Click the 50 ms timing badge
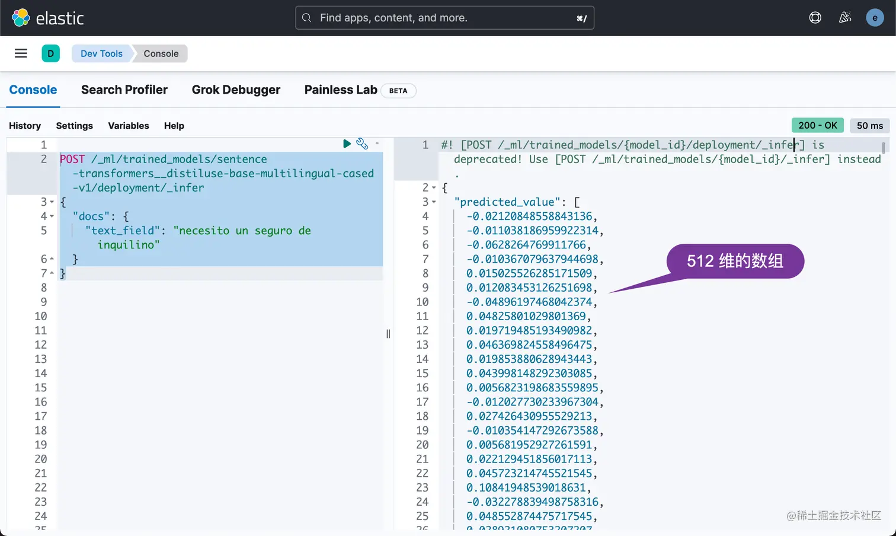Screen dimensions: 896x536 [x=870, y=125]
